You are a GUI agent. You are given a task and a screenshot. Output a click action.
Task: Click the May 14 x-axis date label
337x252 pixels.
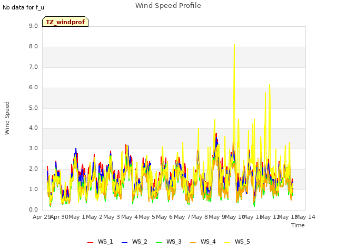305,217
